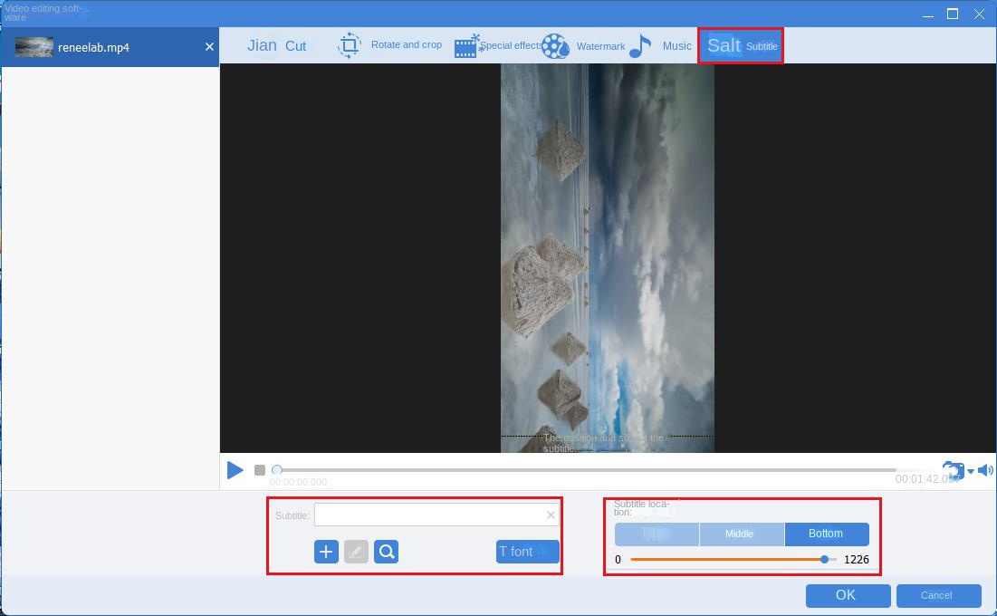Play the video preview
The width and height of the screenshot is (997, 616).
235,469
